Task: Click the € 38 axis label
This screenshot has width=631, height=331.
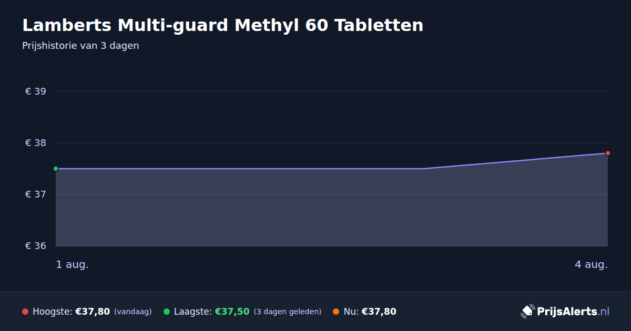Action: [36, 143]
